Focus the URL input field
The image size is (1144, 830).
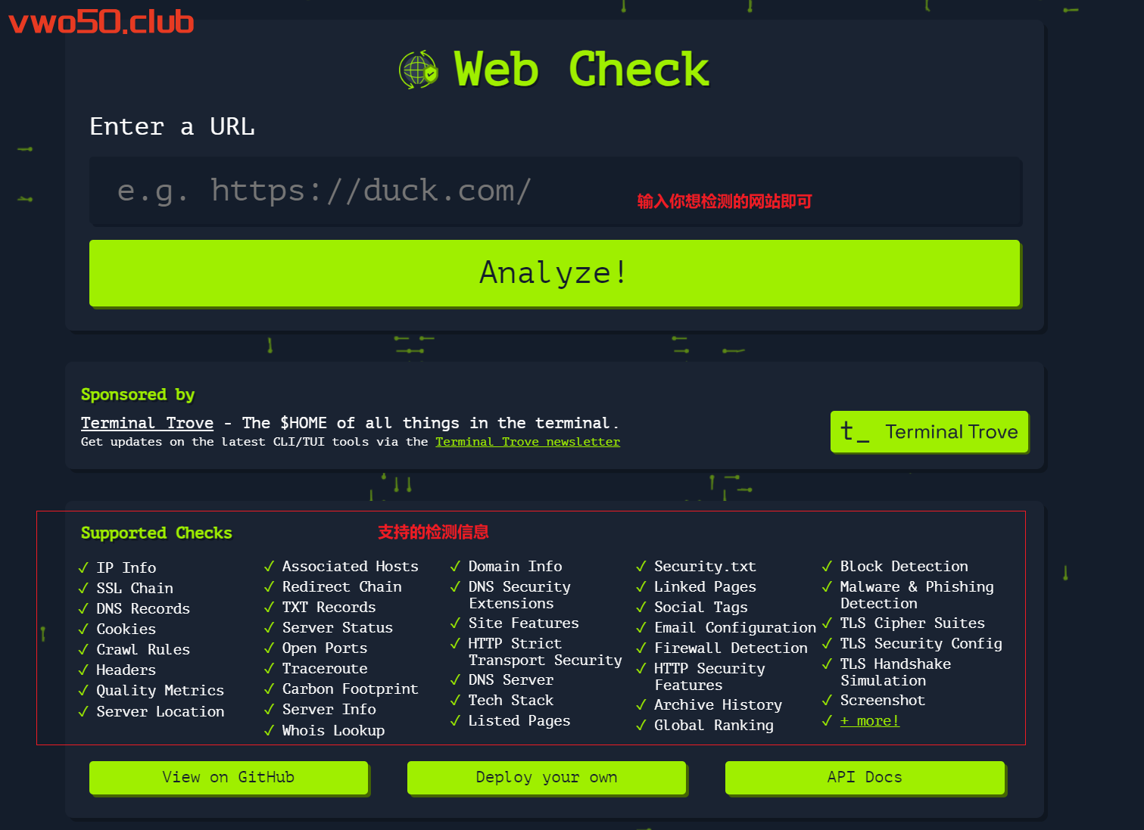coord(555,191)
